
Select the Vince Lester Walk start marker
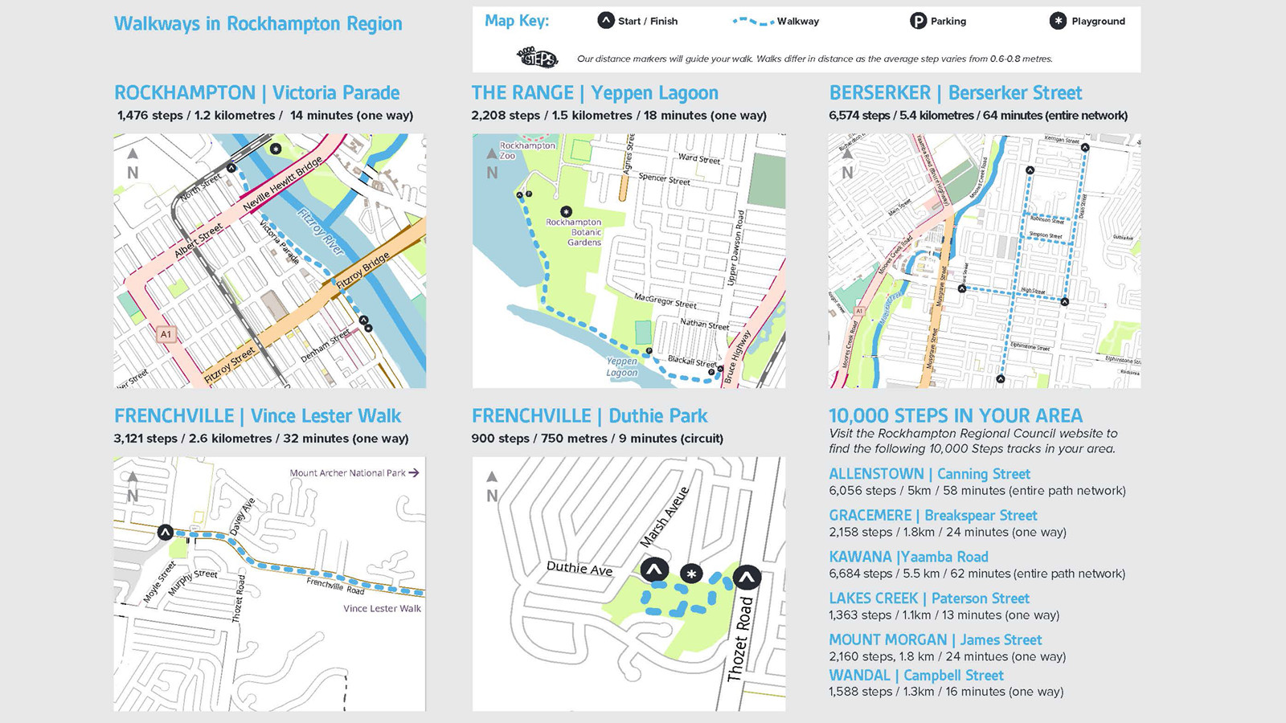(x=165, y=532)
